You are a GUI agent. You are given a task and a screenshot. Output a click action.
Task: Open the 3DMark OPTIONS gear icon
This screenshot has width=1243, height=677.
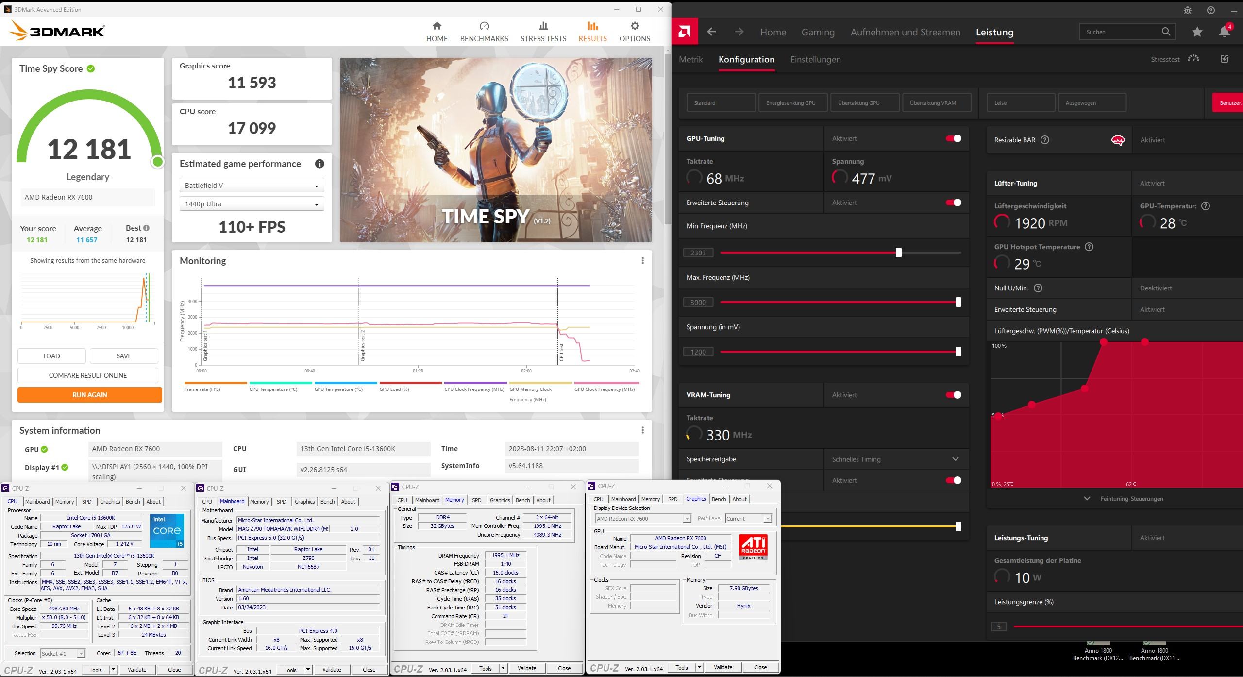point(635,26)
